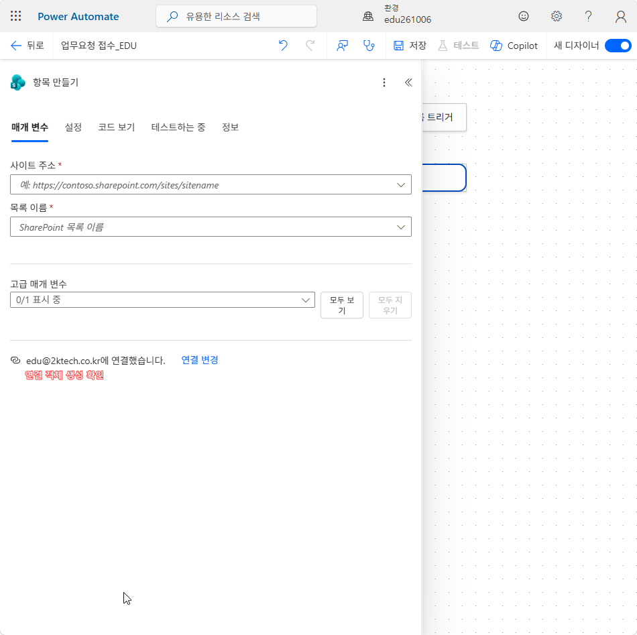Open the 환경 edu261006 environment picker
Screen dimensions: 637x635
(397, 14)
